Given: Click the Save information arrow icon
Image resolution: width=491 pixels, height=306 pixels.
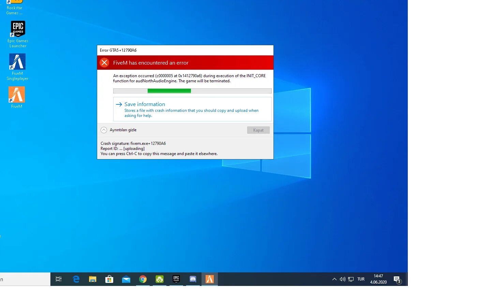Looking at the screenshot, I should pos(119,104).
